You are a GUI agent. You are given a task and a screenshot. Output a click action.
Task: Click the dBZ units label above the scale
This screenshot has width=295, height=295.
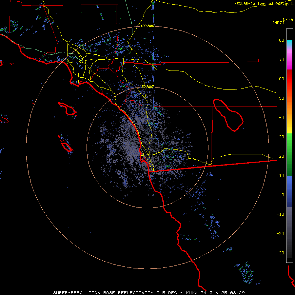coord(279,23)
